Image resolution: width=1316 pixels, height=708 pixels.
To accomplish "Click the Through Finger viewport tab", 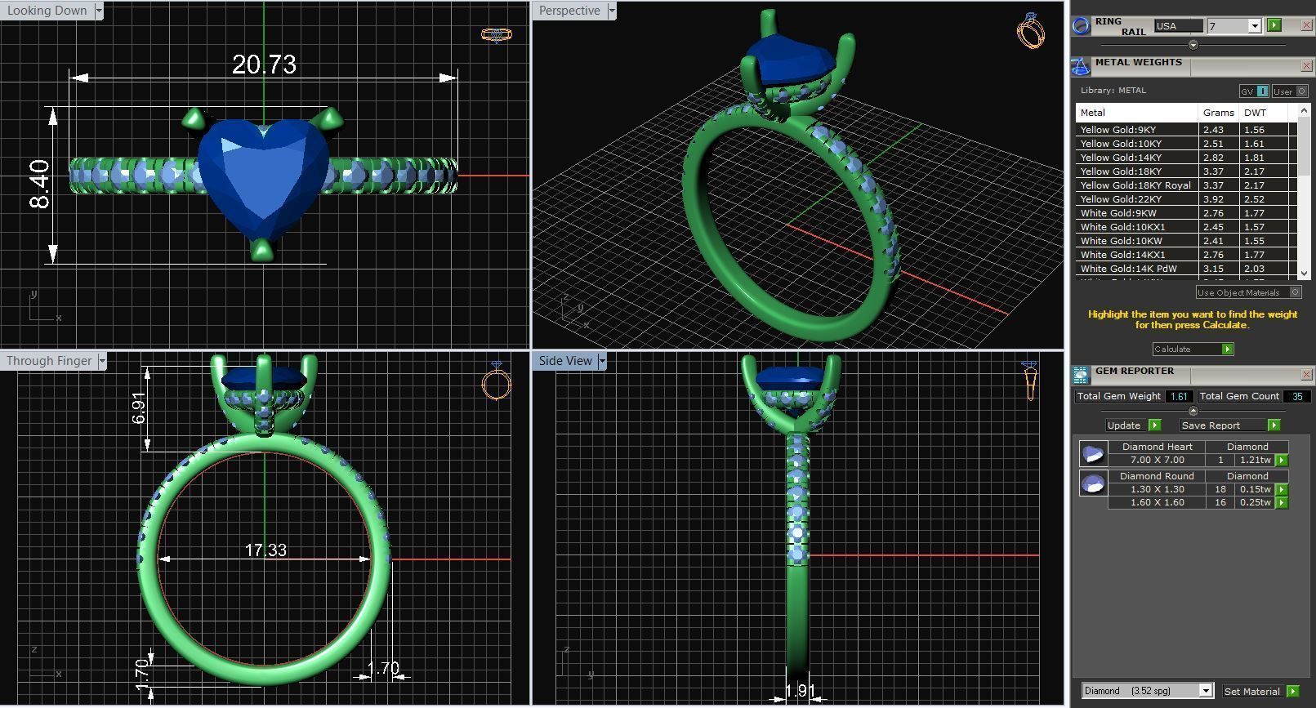I will click(49, 361).
